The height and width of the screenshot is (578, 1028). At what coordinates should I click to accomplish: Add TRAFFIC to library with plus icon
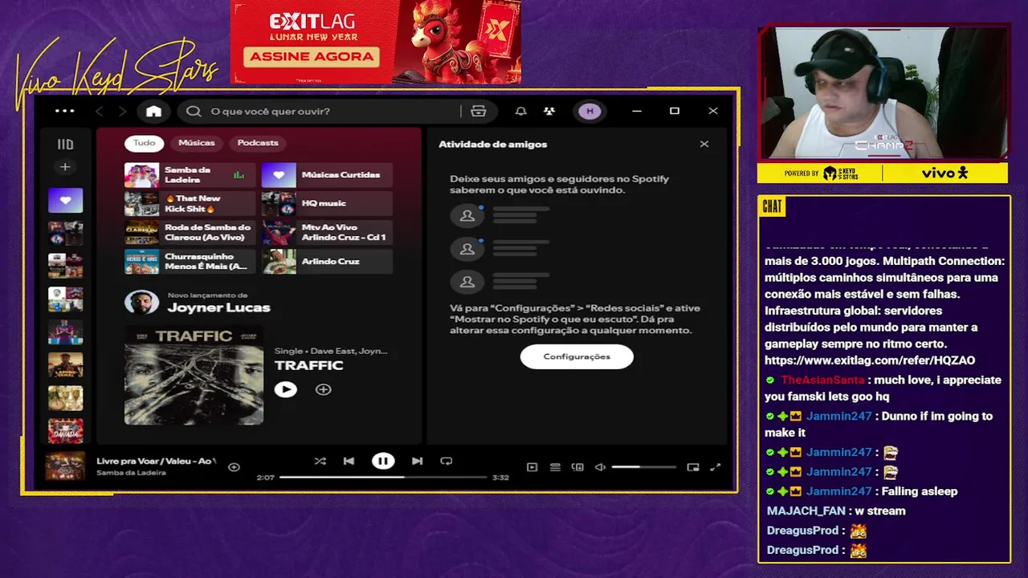click(323, 389)
